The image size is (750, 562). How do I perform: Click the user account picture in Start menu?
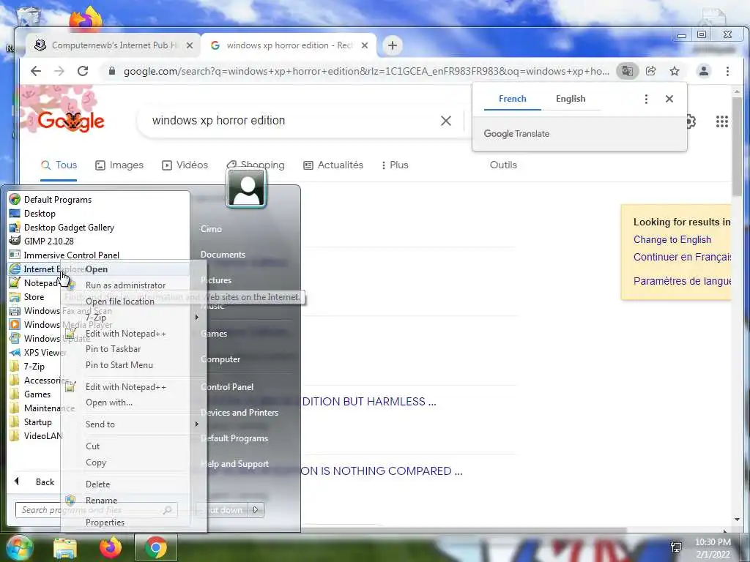pyautogui.click(x=246, y=188)
